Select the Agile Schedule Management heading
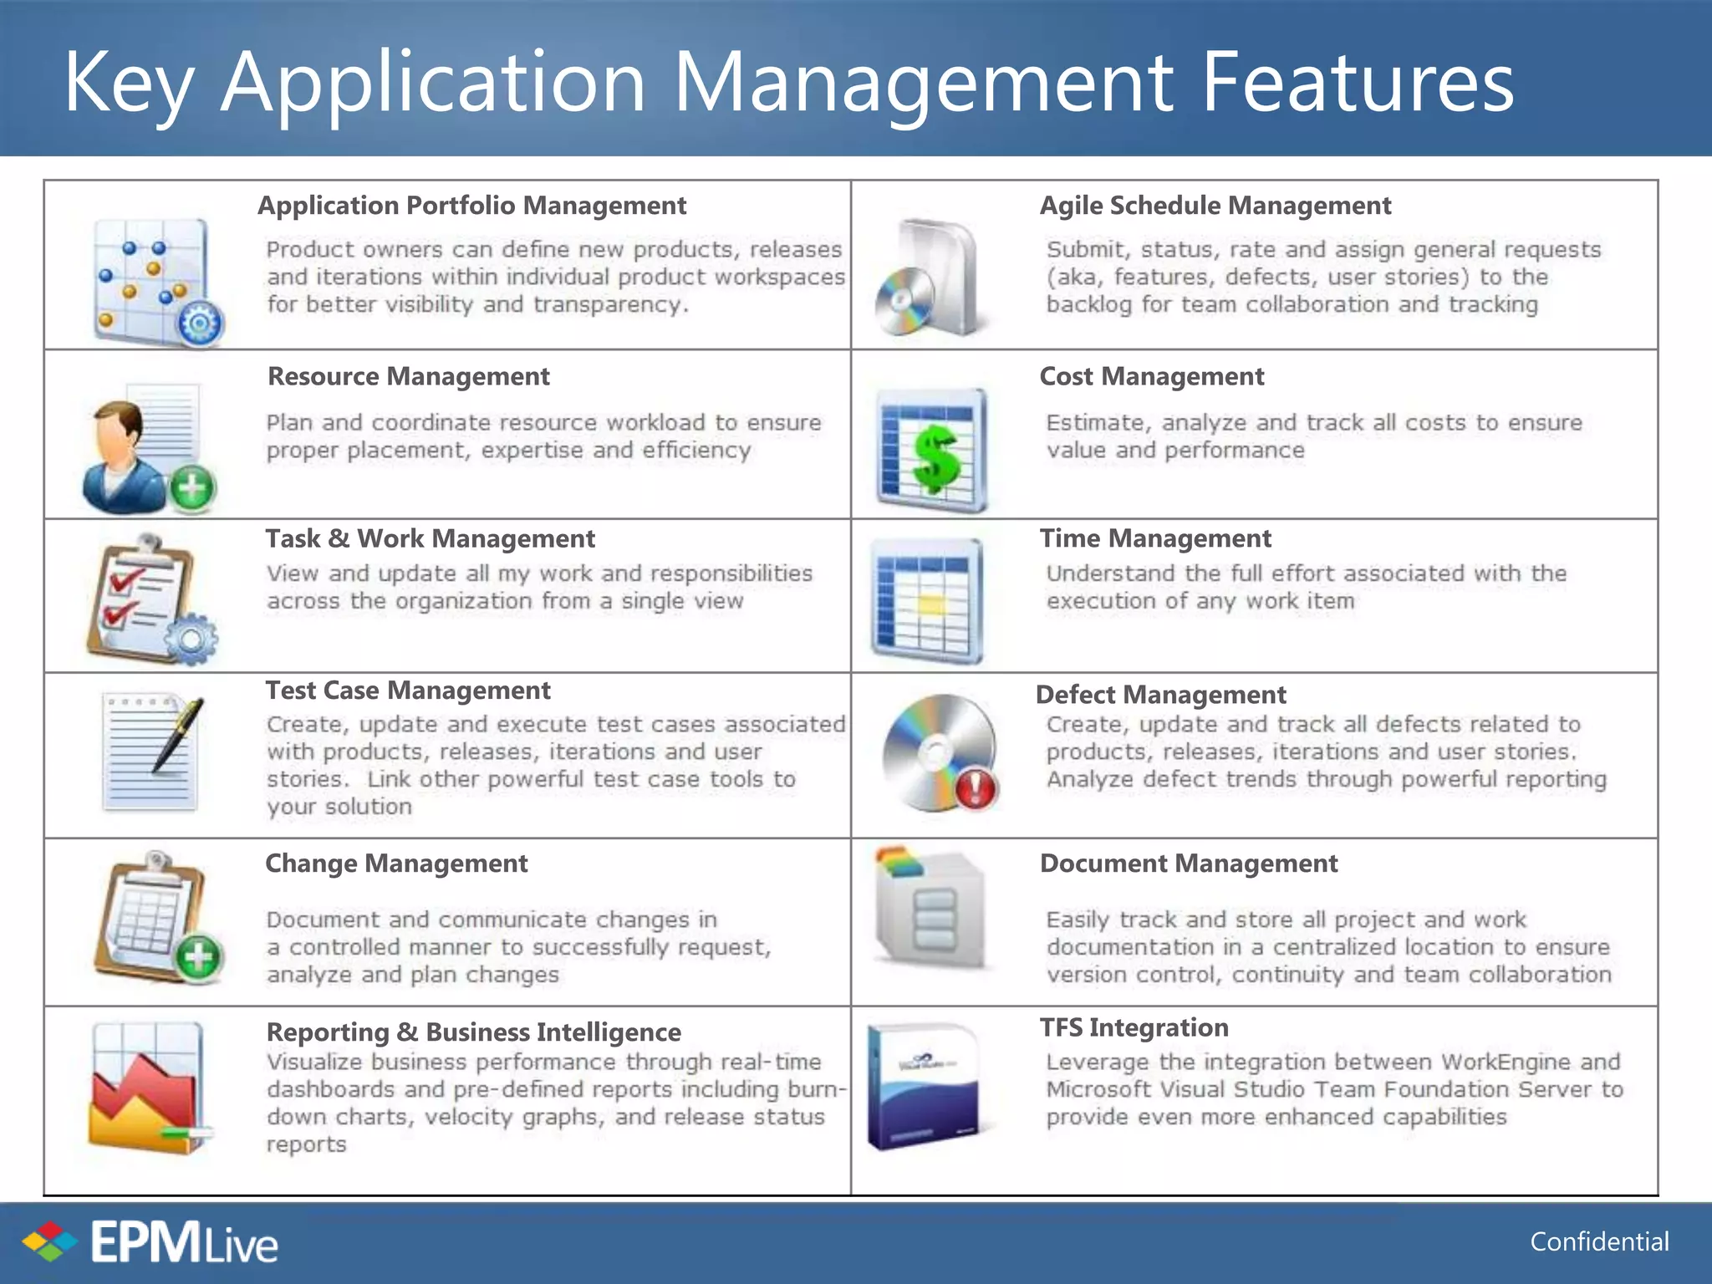The image size is (1712, 1284). tap(1215, 206)
